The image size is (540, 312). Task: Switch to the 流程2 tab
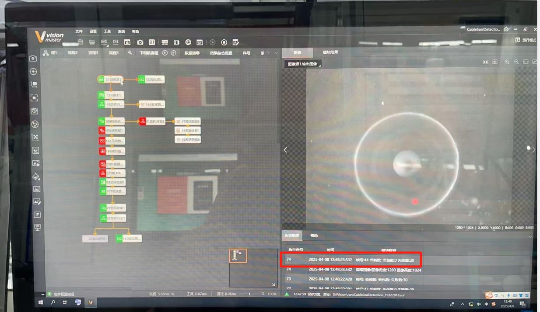click(73, 53)
